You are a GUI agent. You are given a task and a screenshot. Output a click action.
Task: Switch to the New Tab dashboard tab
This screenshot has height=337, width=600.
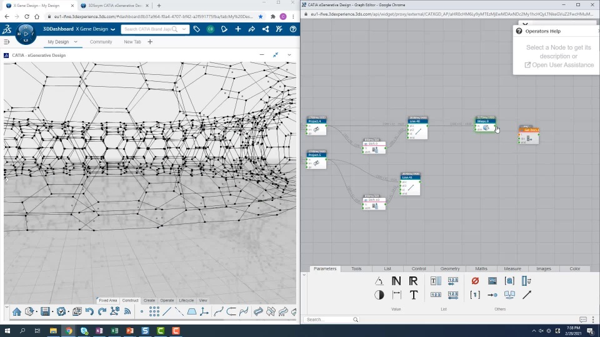[x=132, y=42]
